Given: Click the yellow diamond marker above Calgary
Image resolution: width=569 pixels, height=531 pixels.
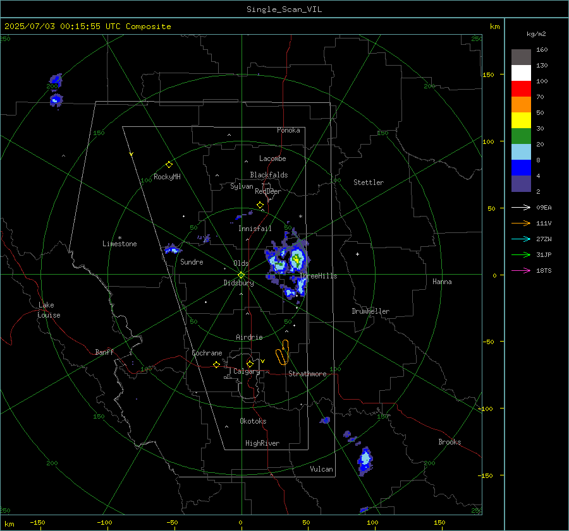Looking at the screenshot, I should [250, 364].
